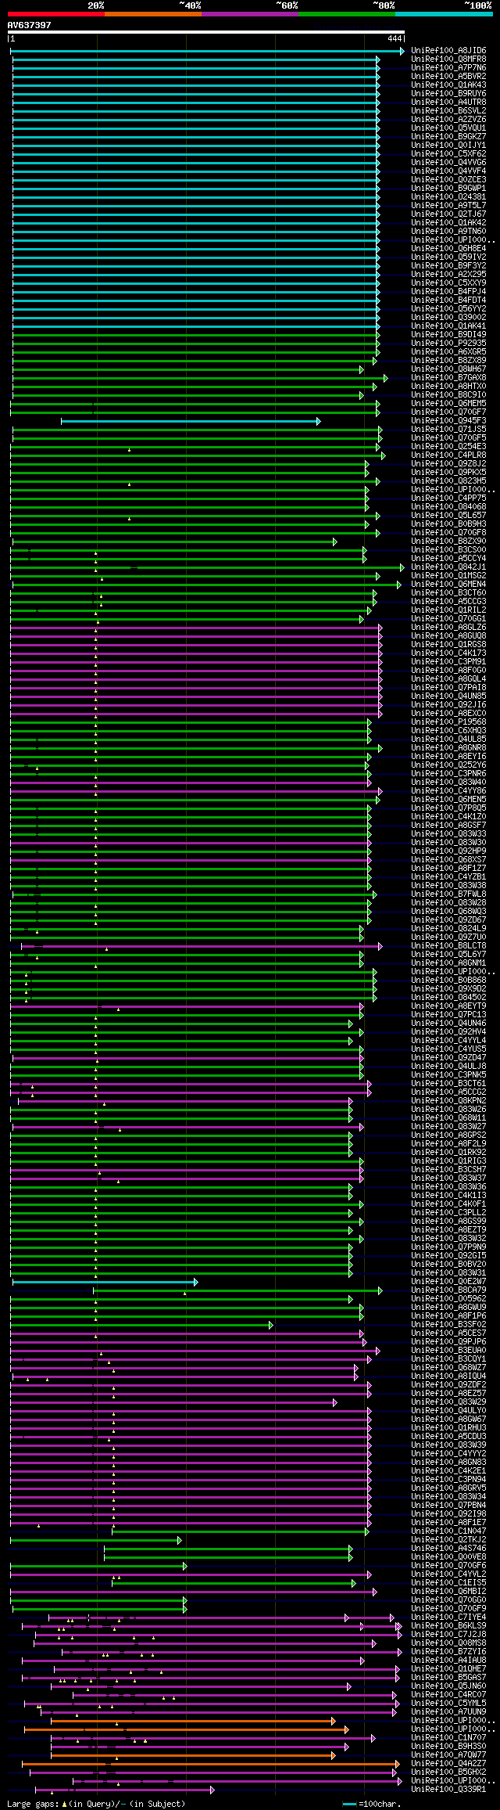Click the orange alignment bar for Q4A2Z7
The height and width of the screenshot is (1810, 500).
[211, 1764]
